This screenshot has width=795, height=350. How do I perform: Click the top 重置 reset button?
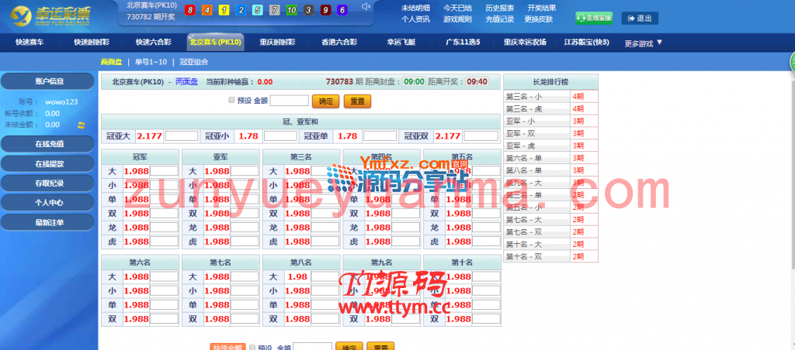coord(357,101)
